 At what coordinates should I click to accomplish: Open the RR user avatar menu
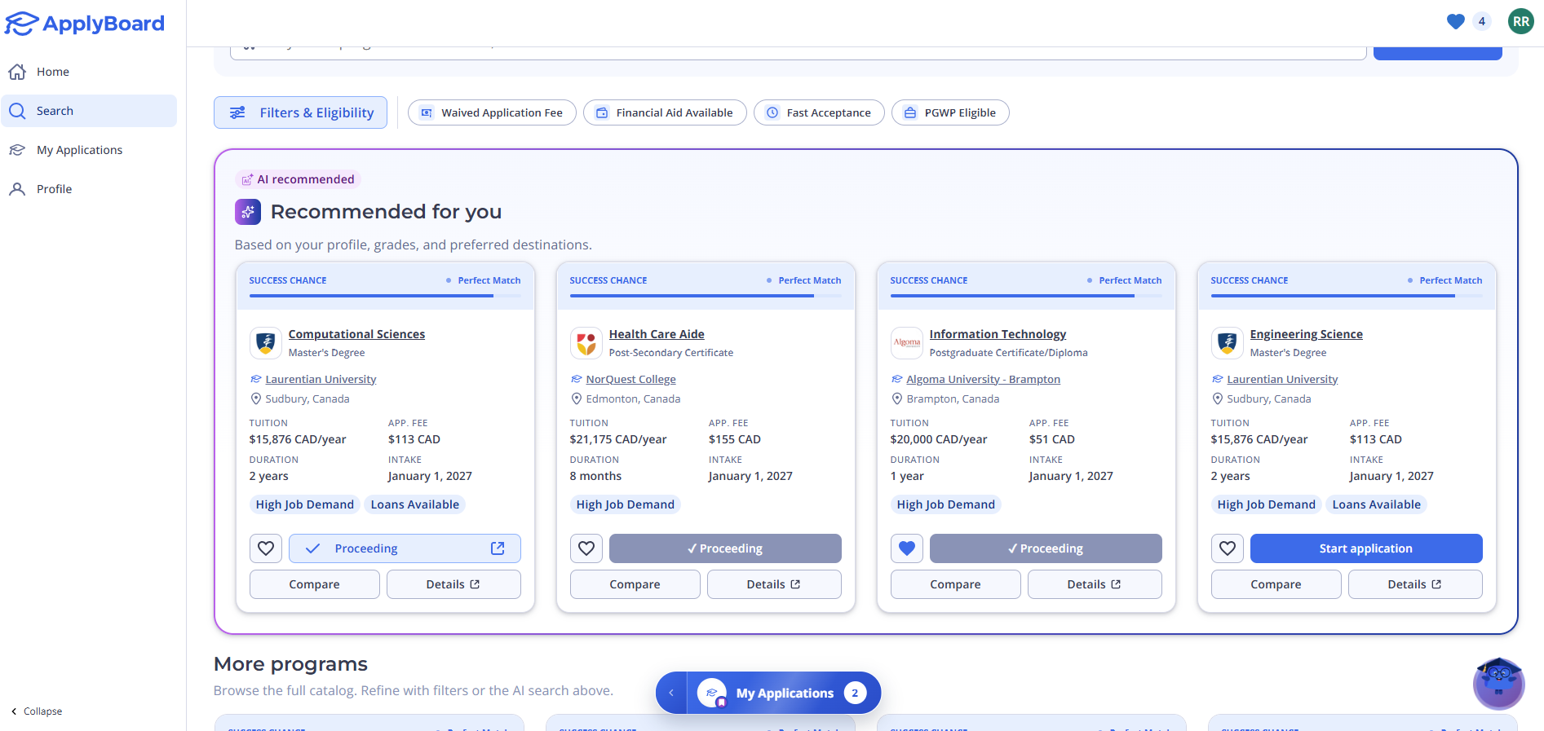click(1521, 22)
